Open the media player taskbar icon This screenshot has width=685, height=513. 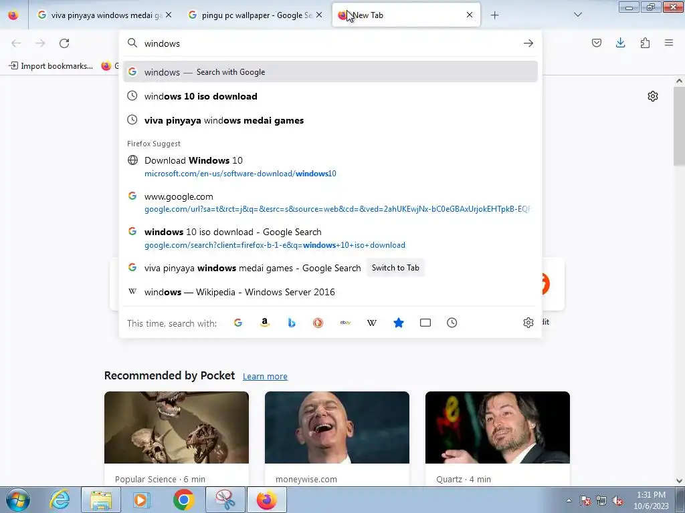pos(142,500)
